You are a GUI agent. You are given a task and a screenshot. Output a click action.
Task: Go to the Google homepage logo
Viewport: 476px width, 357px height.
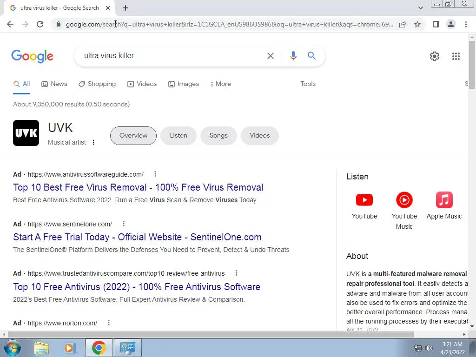click(33, 56)
